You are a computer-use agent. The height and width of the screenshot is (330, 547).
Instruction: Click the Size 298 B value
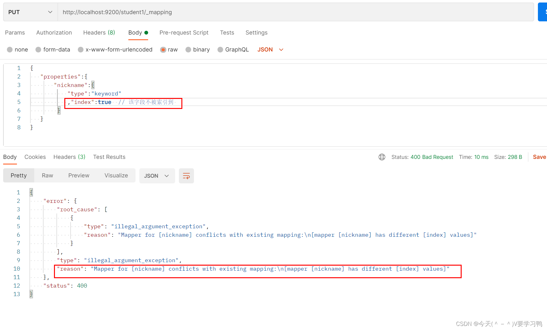click(x=515, y=157)
